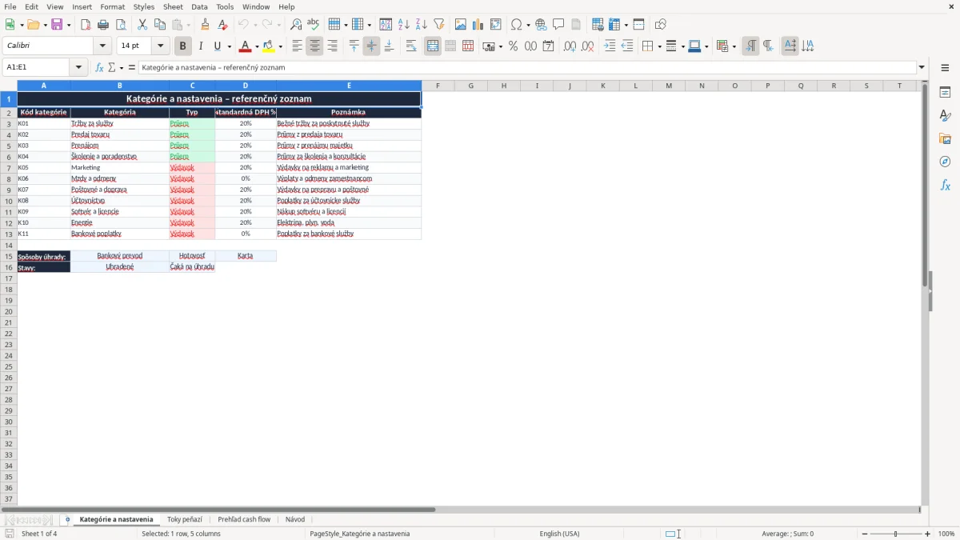Click the Copy icon
The image size is (960, 540).
pos(160,25)
